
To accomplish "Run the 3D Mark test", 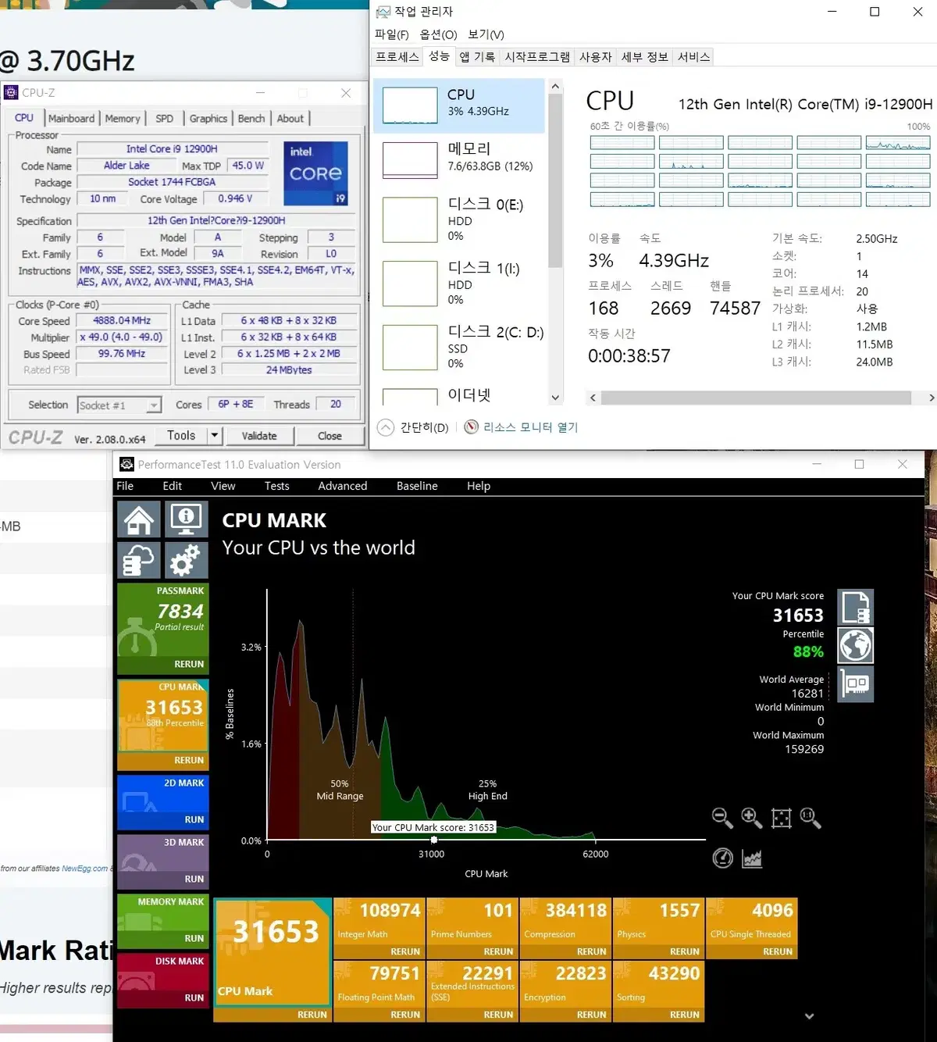I will tap(194, 879).
